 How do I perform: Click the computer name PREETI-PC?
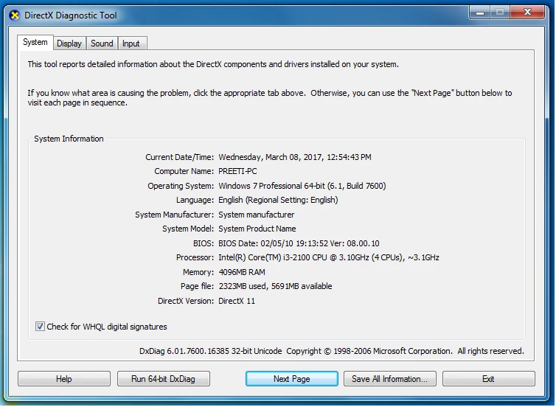[x=237, y=171]
